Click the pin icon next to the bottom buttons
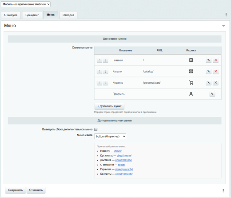This screenshot has width=231, height=198. coord(223,190)
